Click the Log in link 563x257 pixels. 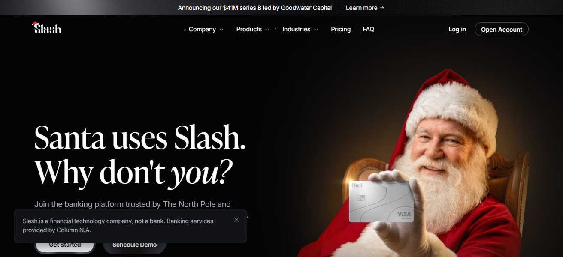click(x=457, y=29)
